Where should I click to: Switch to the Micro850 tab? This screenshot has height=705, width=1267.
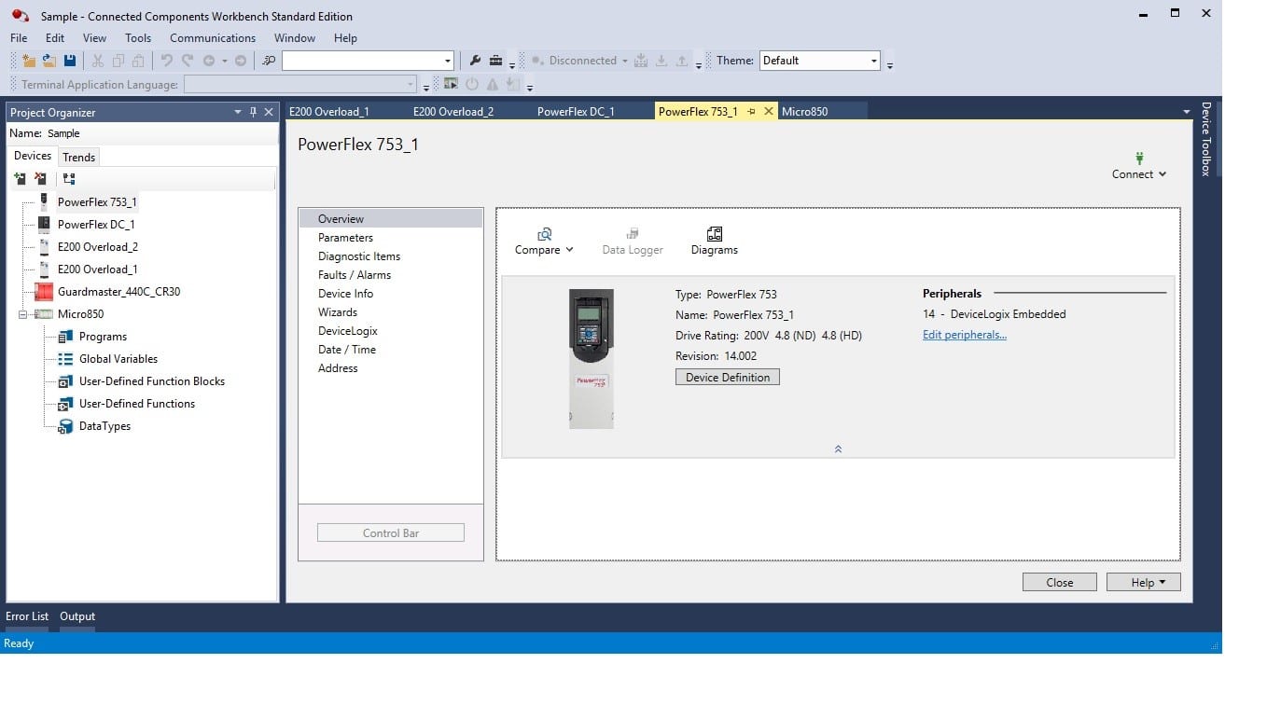pyautogui.click(x=805, y=111)
